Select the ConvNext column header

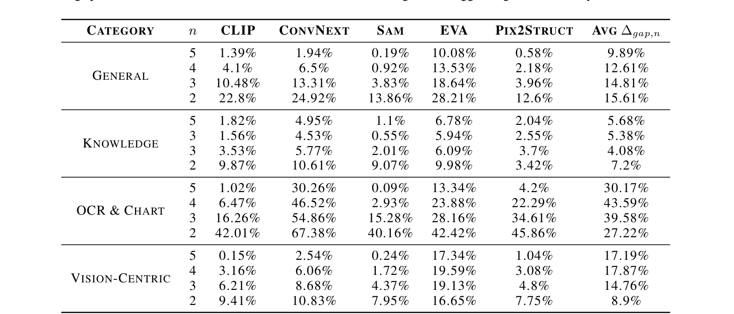click(314, 31)
